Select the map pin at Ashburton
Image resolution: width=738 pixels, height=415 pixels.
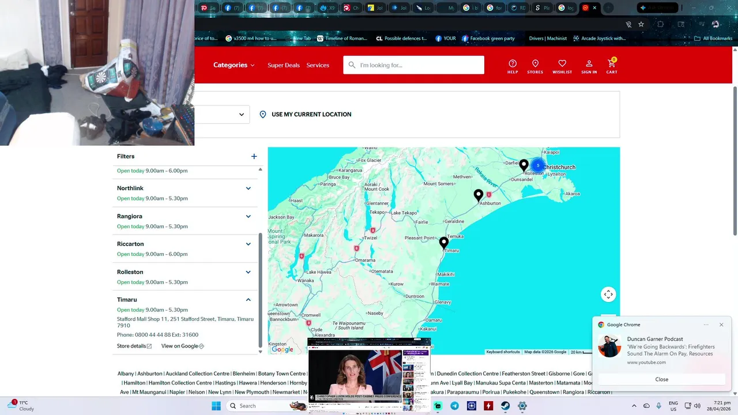point(479,195)
